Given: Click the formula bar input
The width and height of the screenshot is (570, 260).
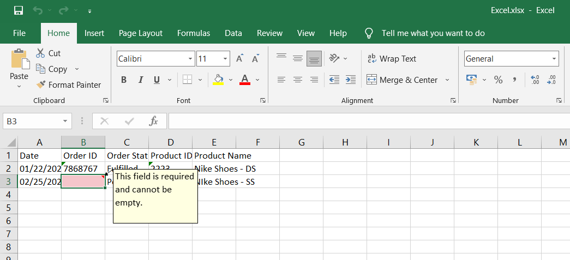Looking at the screenshot, I should click(369, 121).
